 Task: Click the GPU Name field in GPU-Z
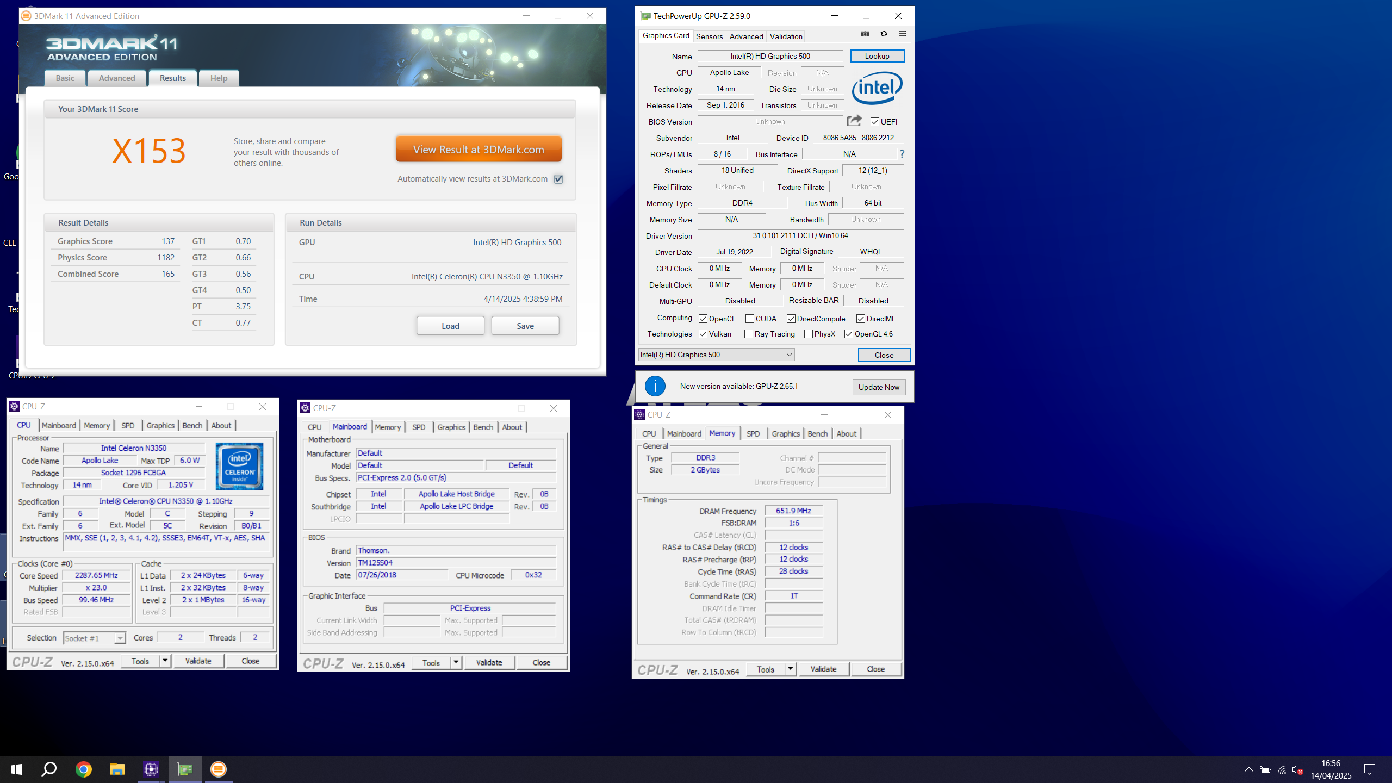pos(770,56)
